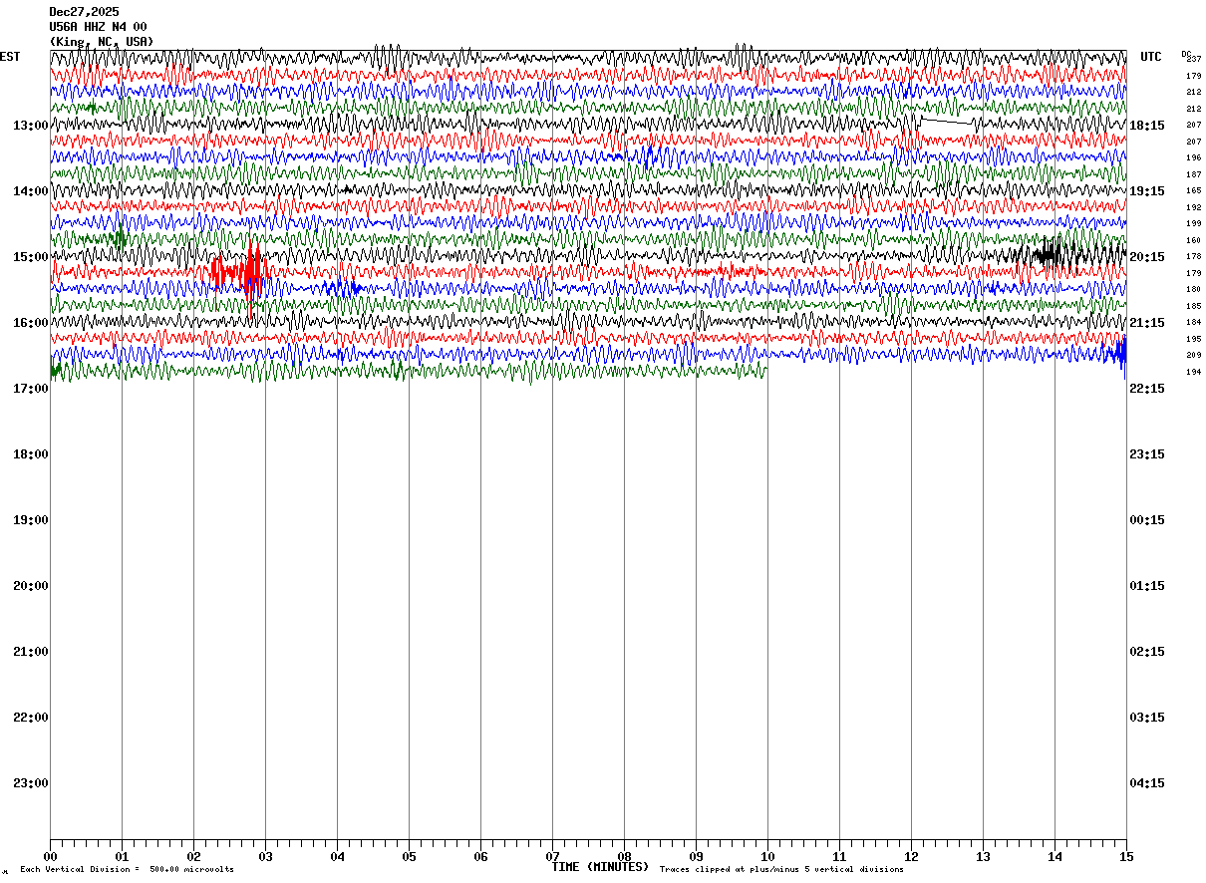The width and height of the screenshot is (1206, 883).
Task: Click the blue spike at end of last blue trace
Action: (1120, 352)
